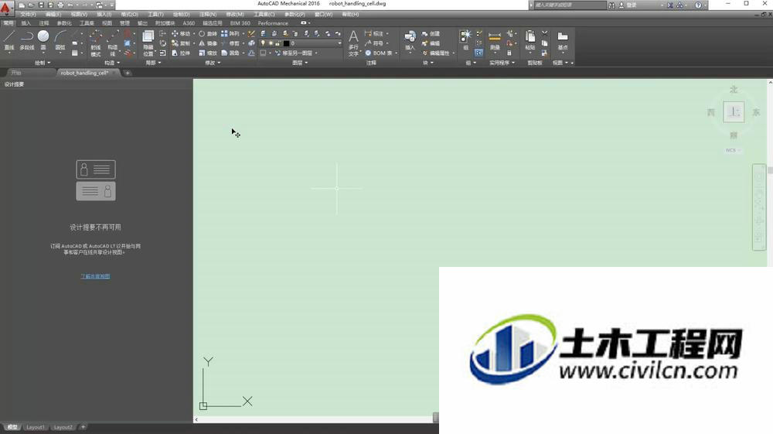Activate the Mirror (镜像) tool

coord(207,43)
